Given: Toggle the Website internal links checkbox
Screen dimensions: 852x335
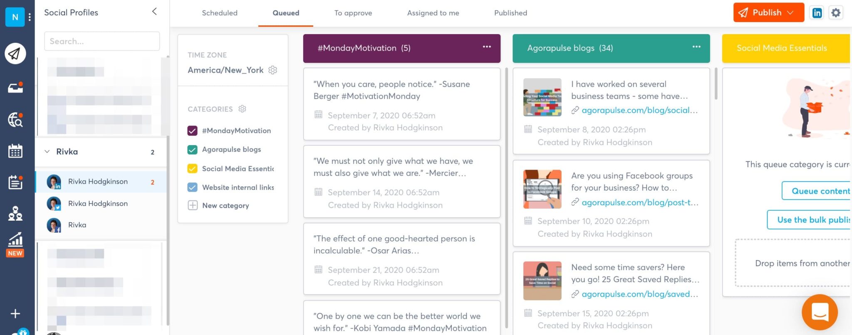Looking at the screenshot, I should click(x=192, y=187).
